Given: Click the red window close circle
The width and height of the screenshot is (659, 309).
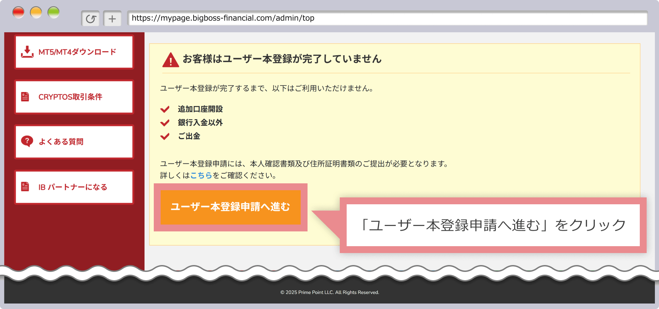Looking at the screenshot, I should click(19, 13).
